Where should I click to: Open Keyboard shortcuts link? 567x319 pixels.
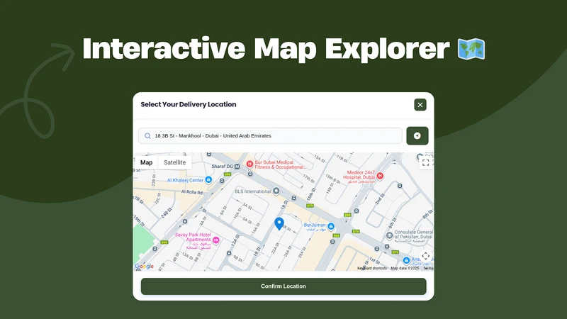coord(371,269)
